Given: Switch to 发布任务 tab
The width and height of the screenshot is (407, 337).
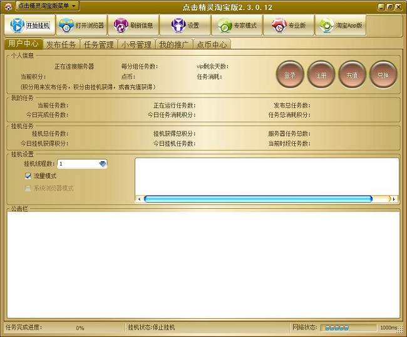Looking at the screenshot, I should 61,44.
